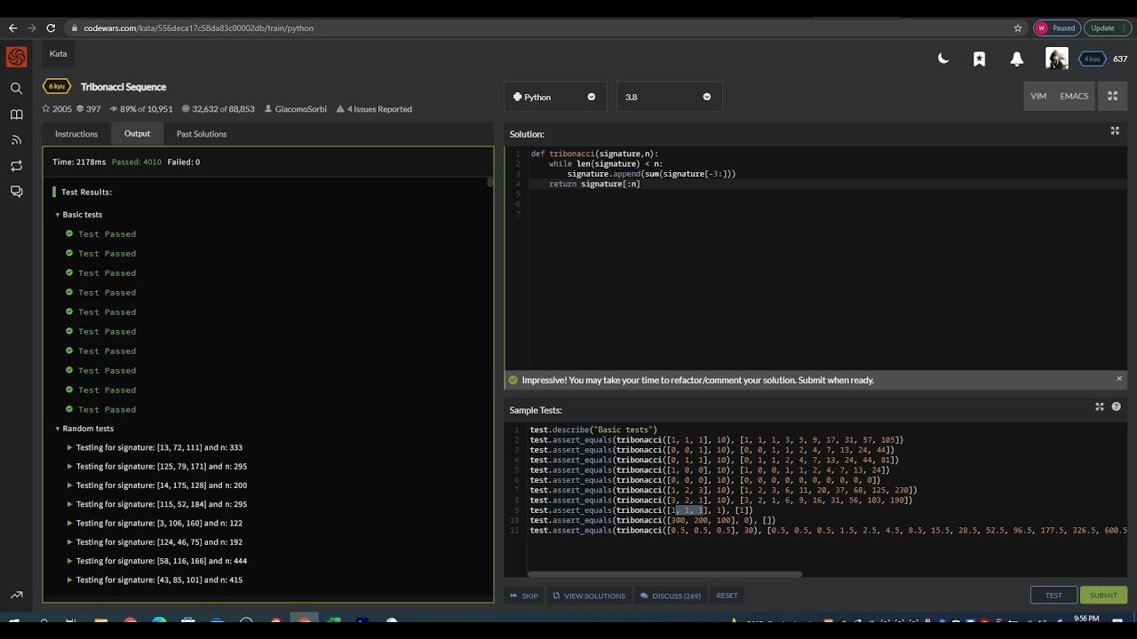Click the user profile avatar
The image size is (1137, 639).
[1056, 59]
